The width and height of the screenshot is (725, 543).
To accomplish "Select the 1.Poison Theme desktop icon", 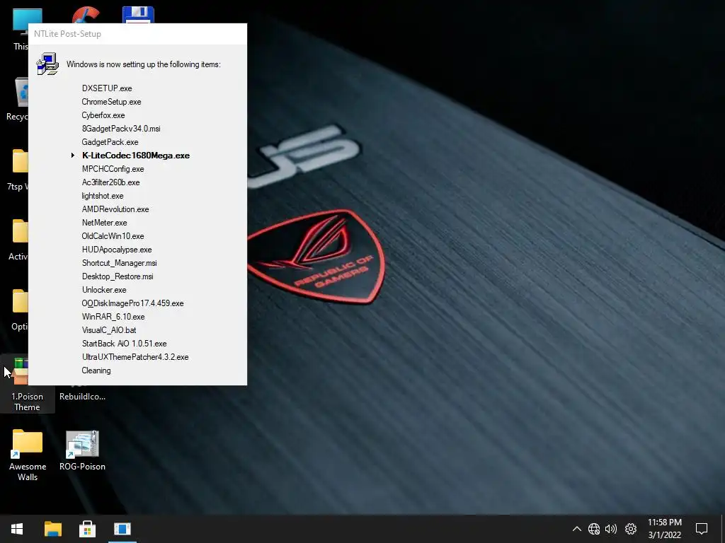I will pos(28,385).
